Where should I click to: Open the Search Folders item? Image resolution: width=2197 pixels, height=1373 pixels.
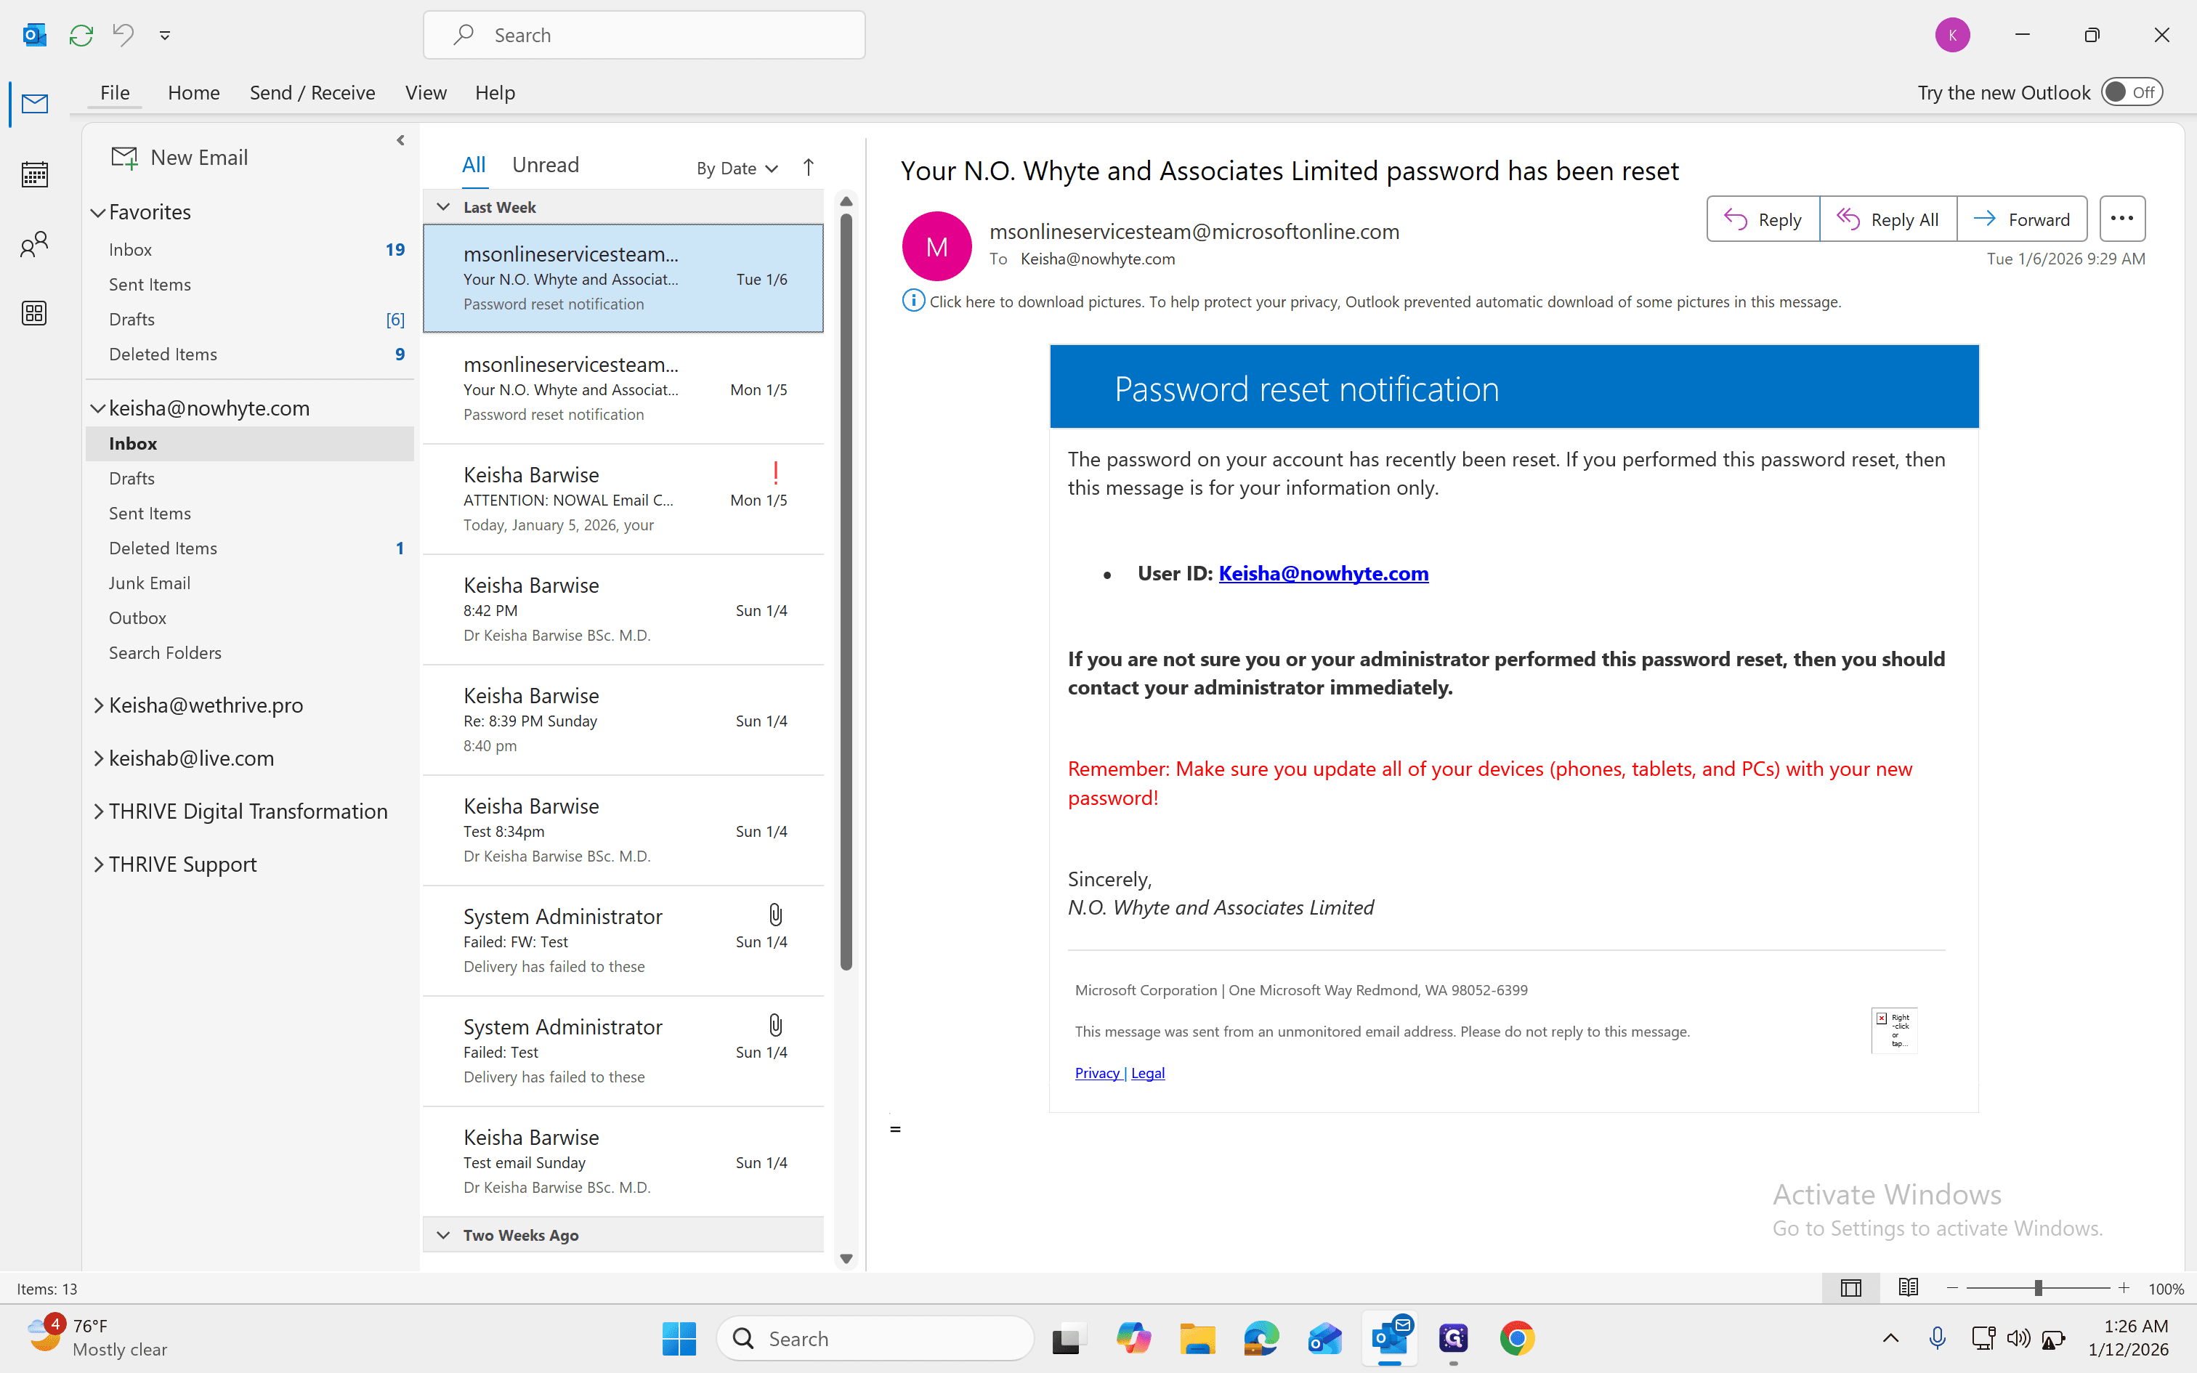(x=251, y=653)
